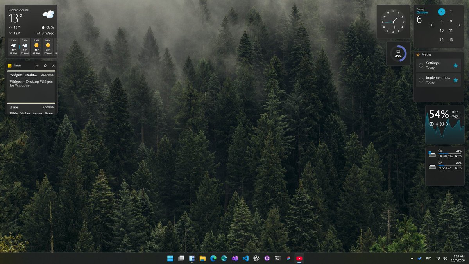Click the C:\ drive icon
This screenshot has height=264, width=469.
coord(432,154)
